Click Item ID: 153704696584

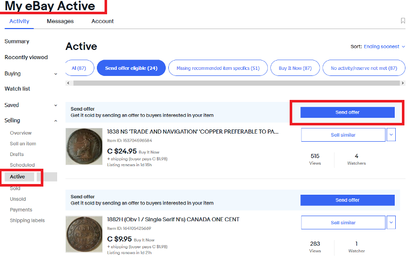pyautogui.click(x=130, y=140)
